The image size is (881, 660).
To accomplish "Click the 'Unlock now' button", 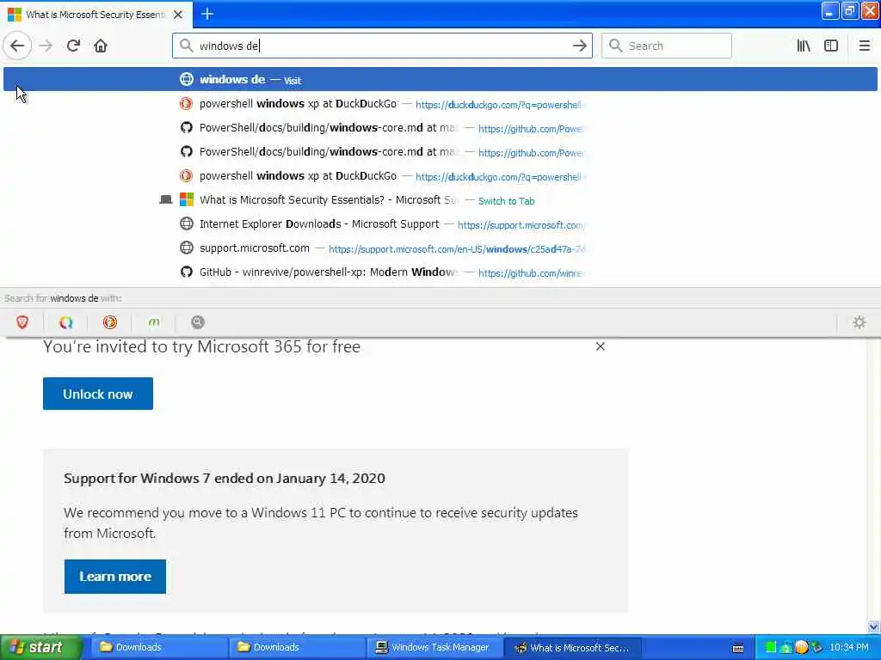I will (x=98, y=394).
